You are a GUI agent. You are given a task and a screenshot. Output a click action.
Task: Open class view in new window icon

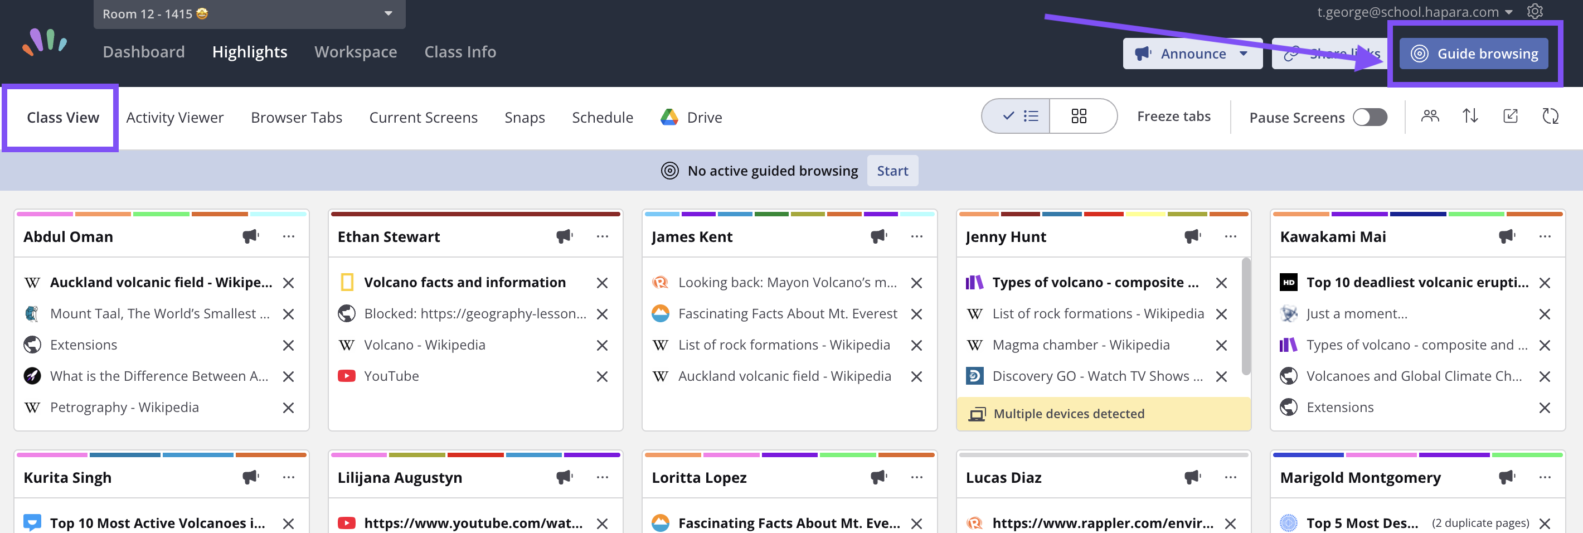click(1510, 116)
